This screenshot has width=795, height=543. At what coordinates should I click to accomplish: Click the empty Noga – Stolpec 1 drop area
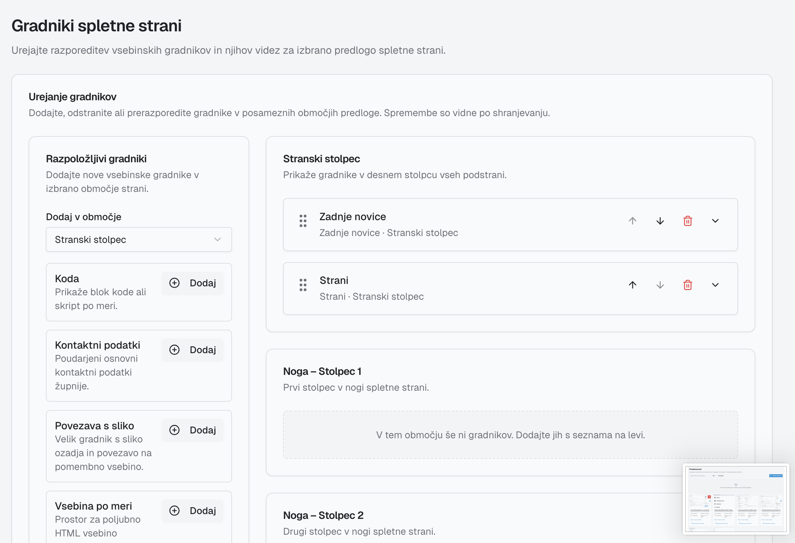tap(510, 435)
